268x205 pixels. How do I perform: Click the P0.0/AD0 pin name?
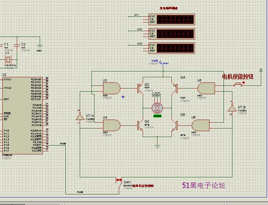[36, 80]
